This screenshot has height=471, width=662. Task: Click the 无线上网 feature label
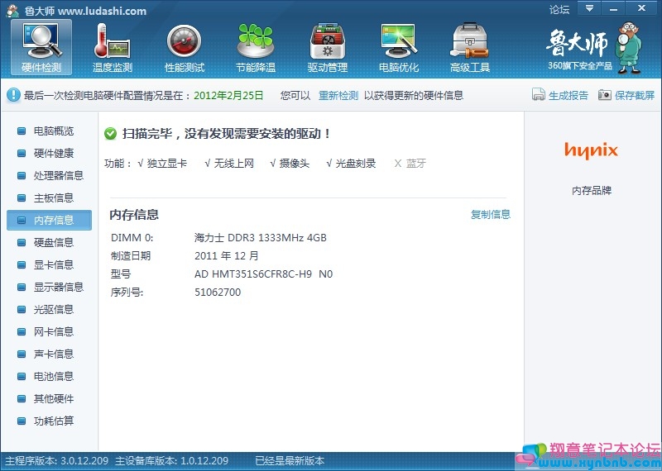(x=234, y=164)
